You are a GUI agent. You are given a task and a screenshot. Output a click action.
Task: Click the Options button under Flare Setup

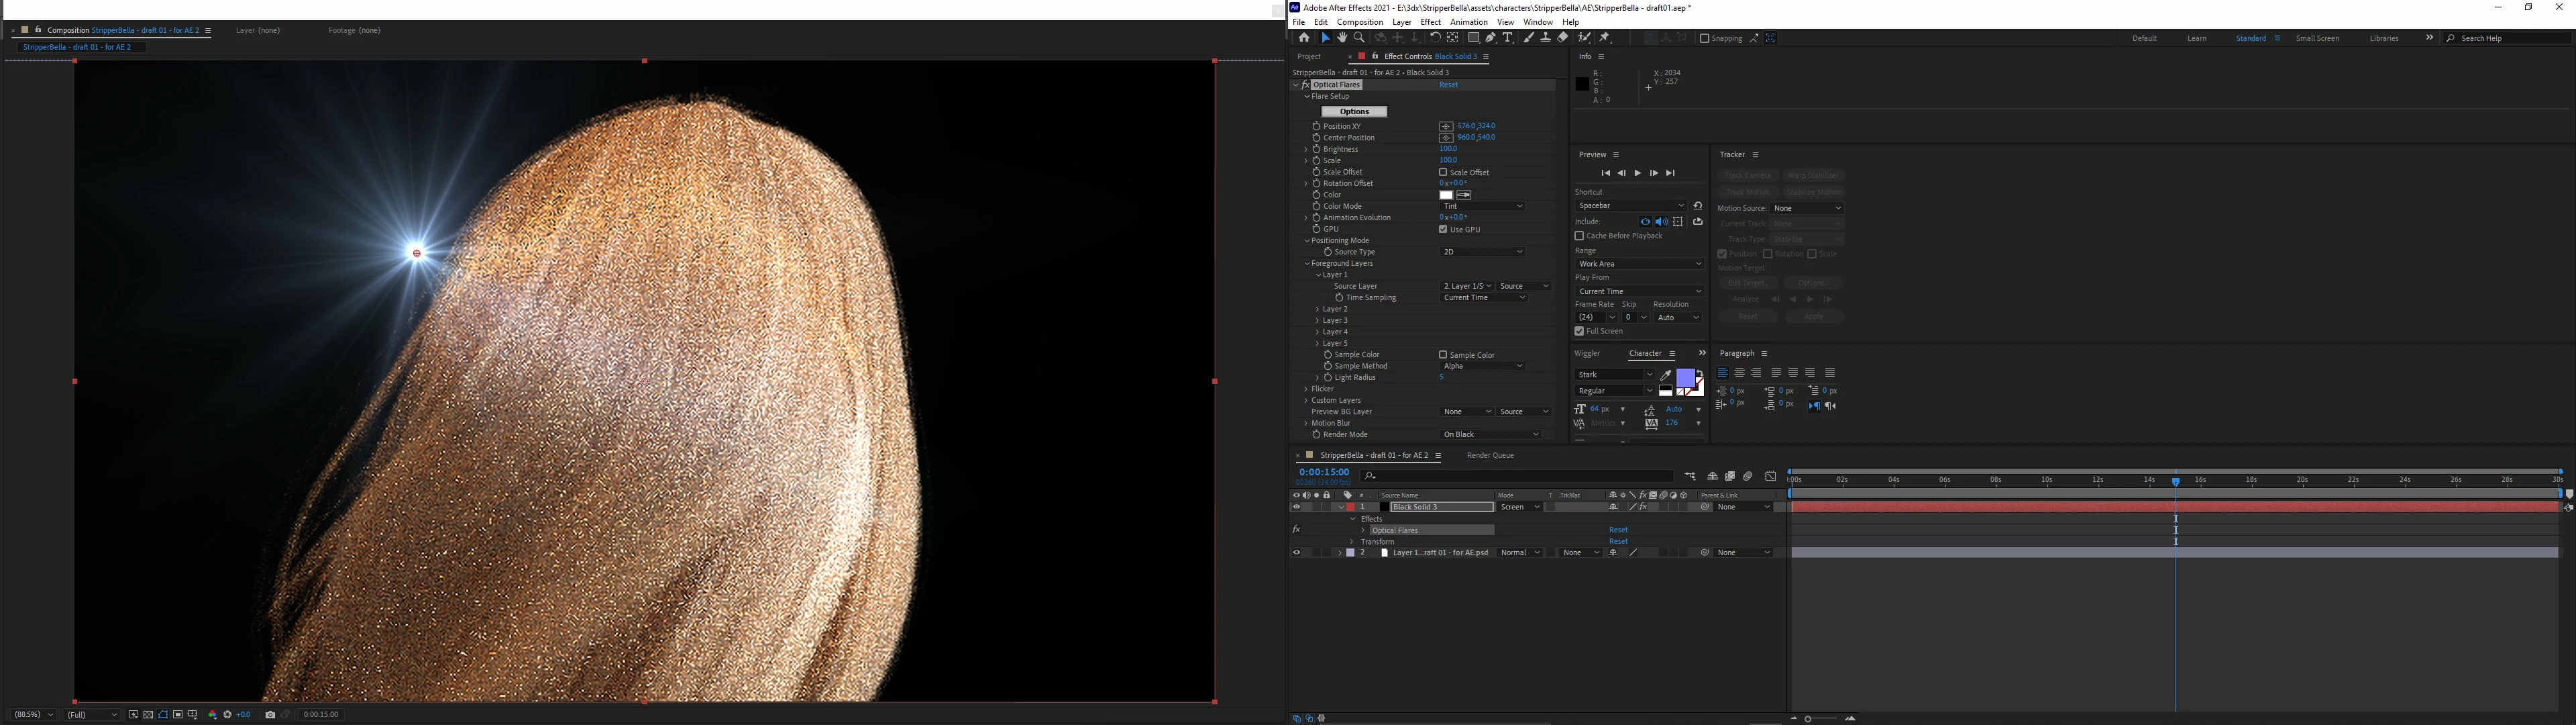pos(1354,112)
